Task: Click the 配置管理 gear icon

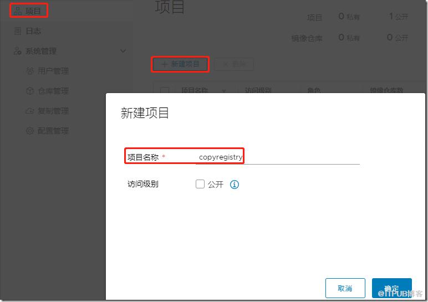Action: click(x=30, y=131)
